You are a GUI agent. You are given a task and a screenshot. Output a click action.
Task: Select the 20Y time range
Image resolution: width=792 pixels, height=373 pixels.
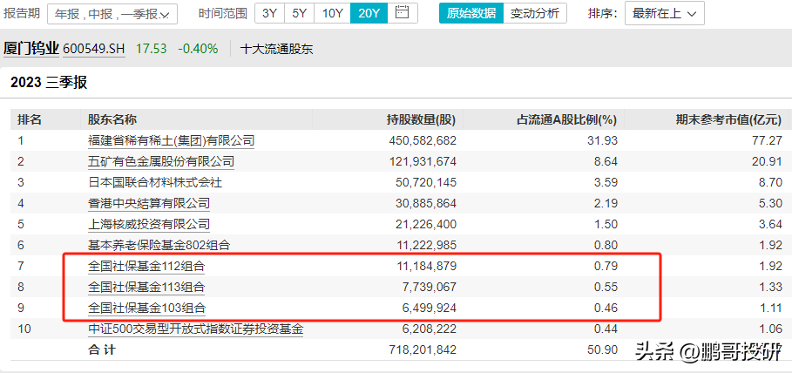click(369, 14)
